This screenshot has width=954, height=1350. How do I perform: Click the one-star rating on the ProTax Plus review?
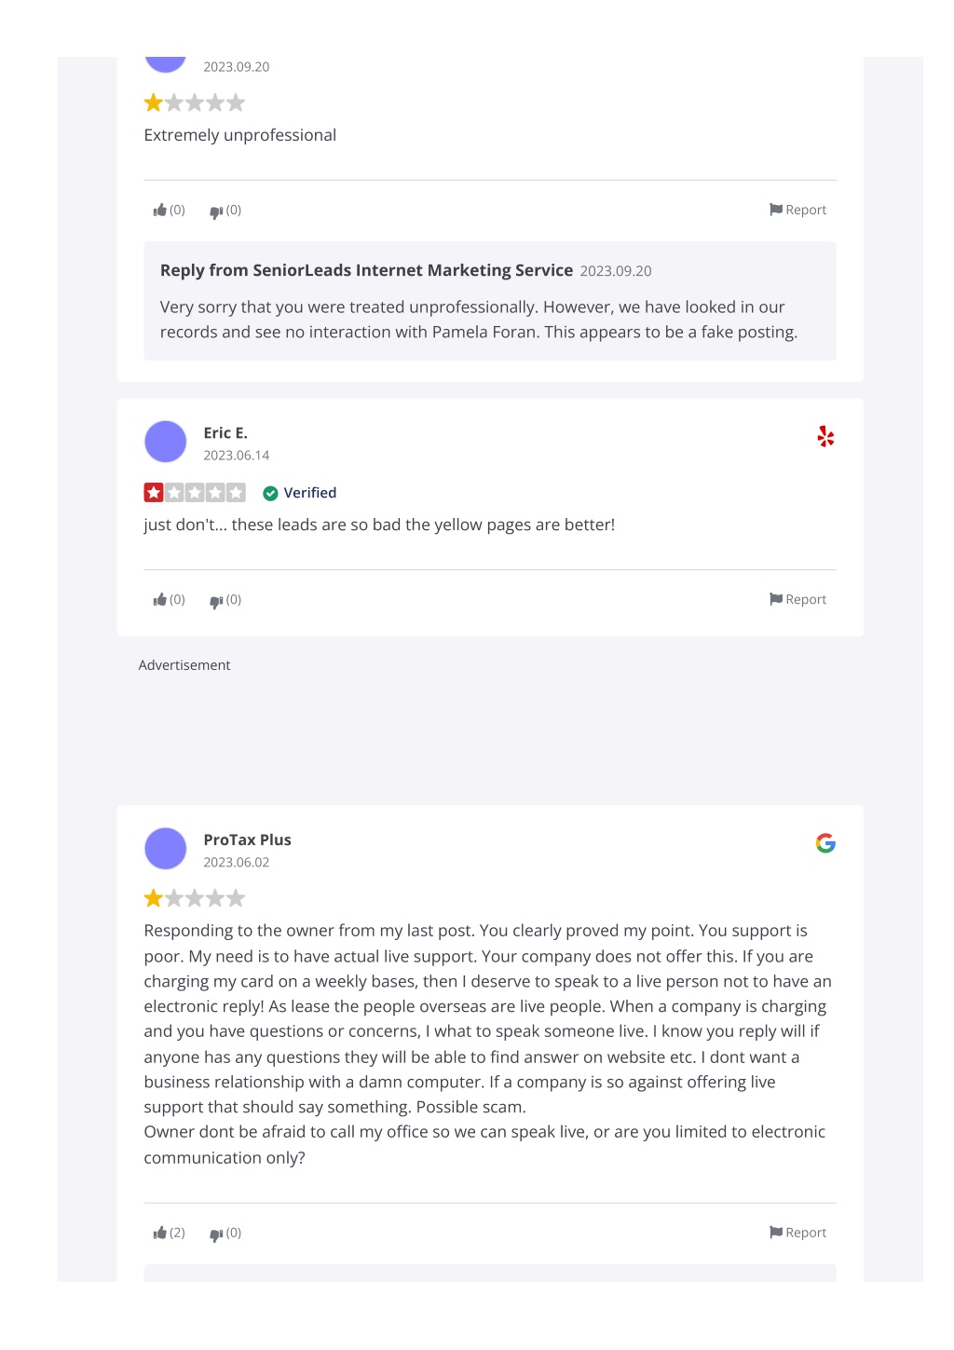(x=195, y=898)
